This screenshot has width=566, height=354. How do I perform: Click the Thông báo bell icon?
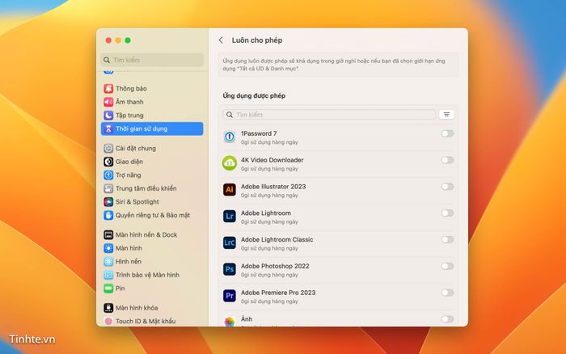[108, 88]
